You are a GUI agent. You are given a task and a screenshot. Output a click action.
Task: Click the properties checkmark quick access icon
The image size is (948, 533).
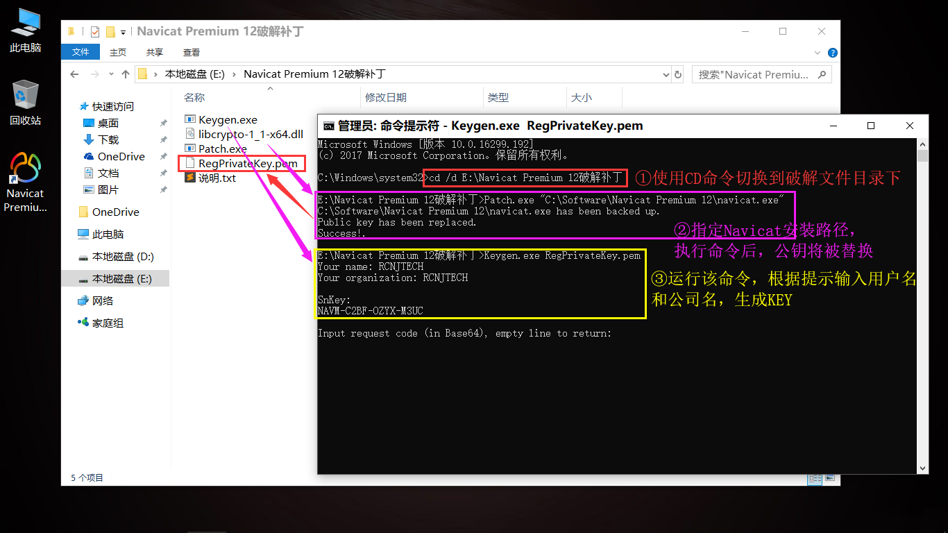point(95,32)
